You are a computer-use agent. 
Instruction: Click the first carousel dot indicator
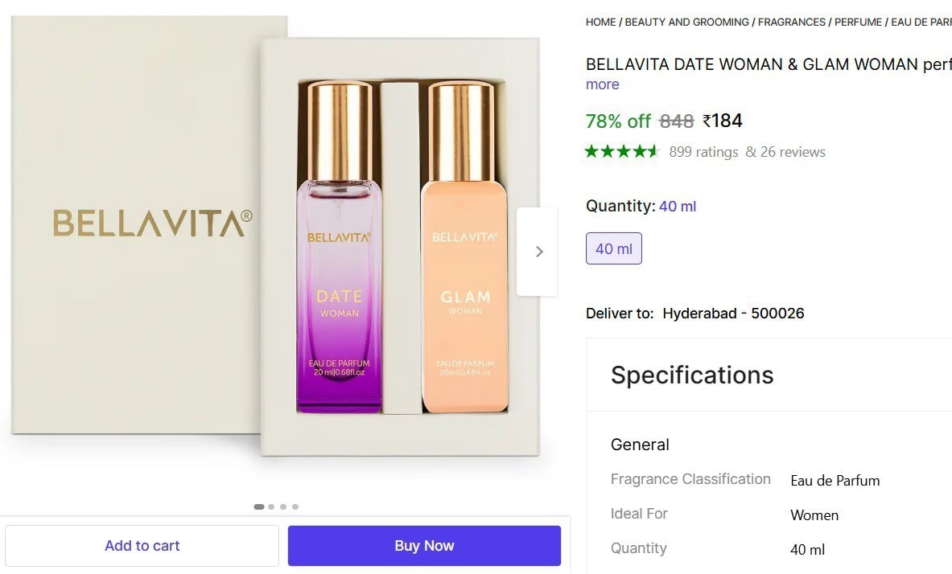[259, 506]
